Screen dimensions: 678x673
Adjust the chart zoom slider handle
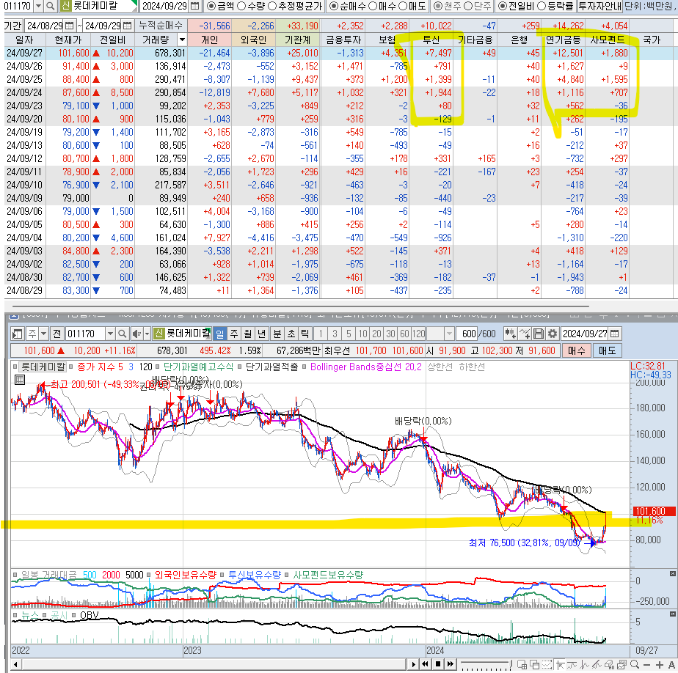tap(511, 664)
